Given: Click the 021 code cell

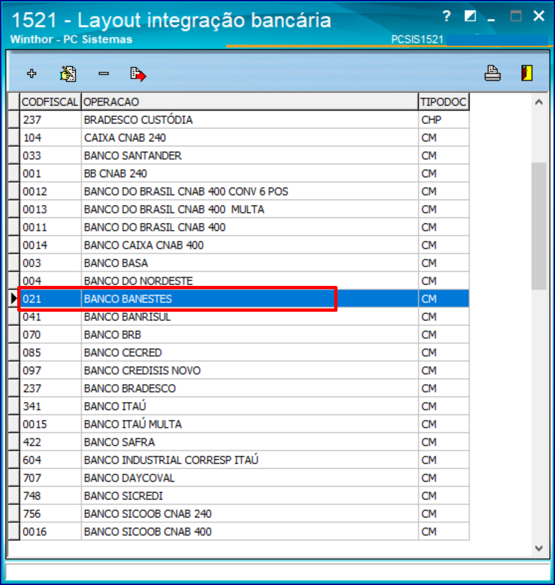Looking at the screenshot, I should 50,299.
